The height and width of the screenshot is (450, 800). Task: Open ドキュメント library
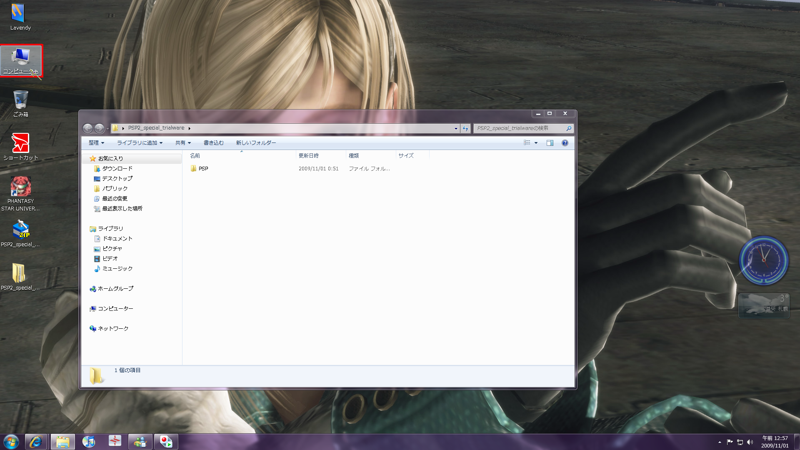click(113, 239)
